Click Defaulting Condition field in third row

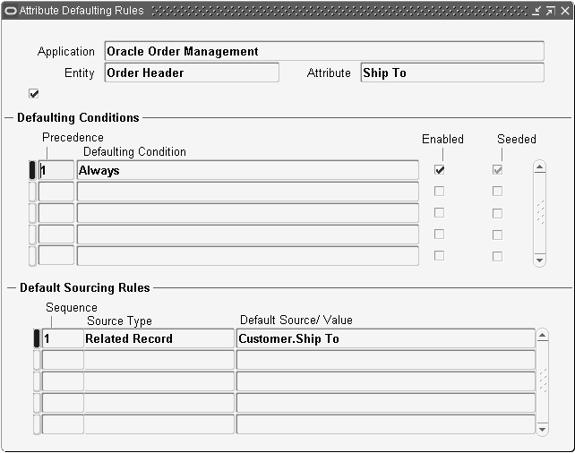click(247, 213)
